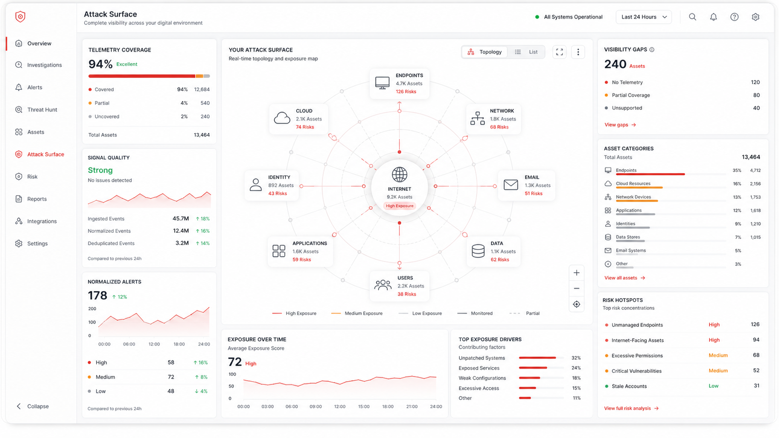Click the Exposure Over Time chart
This screenshot has width=779, height=438.
point(340,388)
